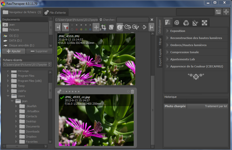This screenshot has width=232, height=150.
Task: Select the Développer vertical tab
Action: click(x=160, y=26)
